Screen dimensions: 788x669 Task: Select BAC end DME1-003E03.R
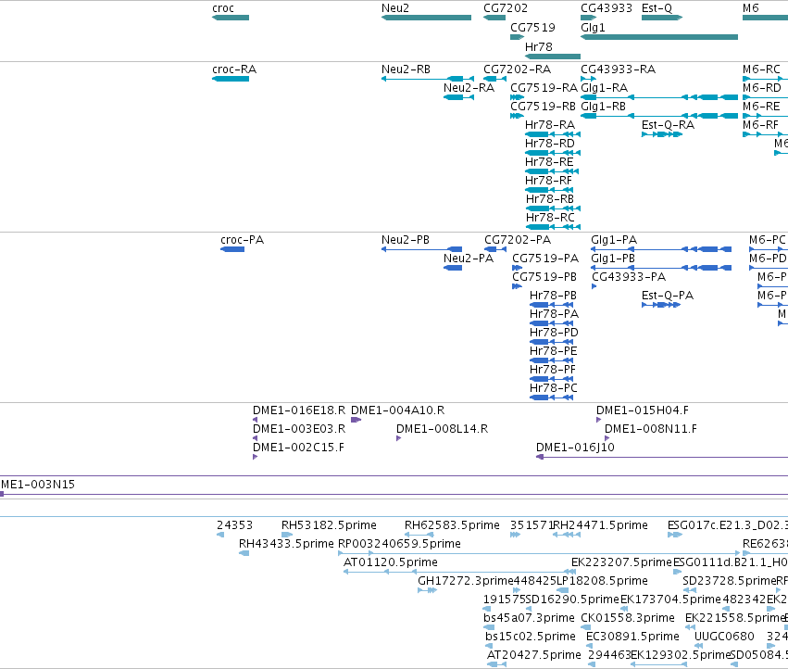tap(255, 438)
